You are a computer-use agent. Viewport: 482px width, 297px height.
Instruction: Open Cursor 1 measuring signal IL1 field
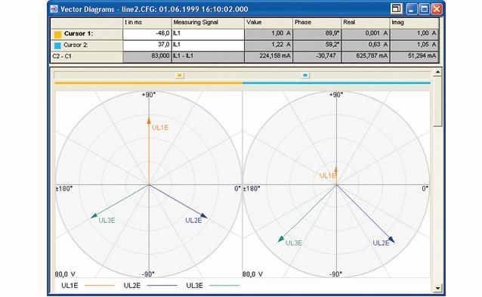coord(208,34)
